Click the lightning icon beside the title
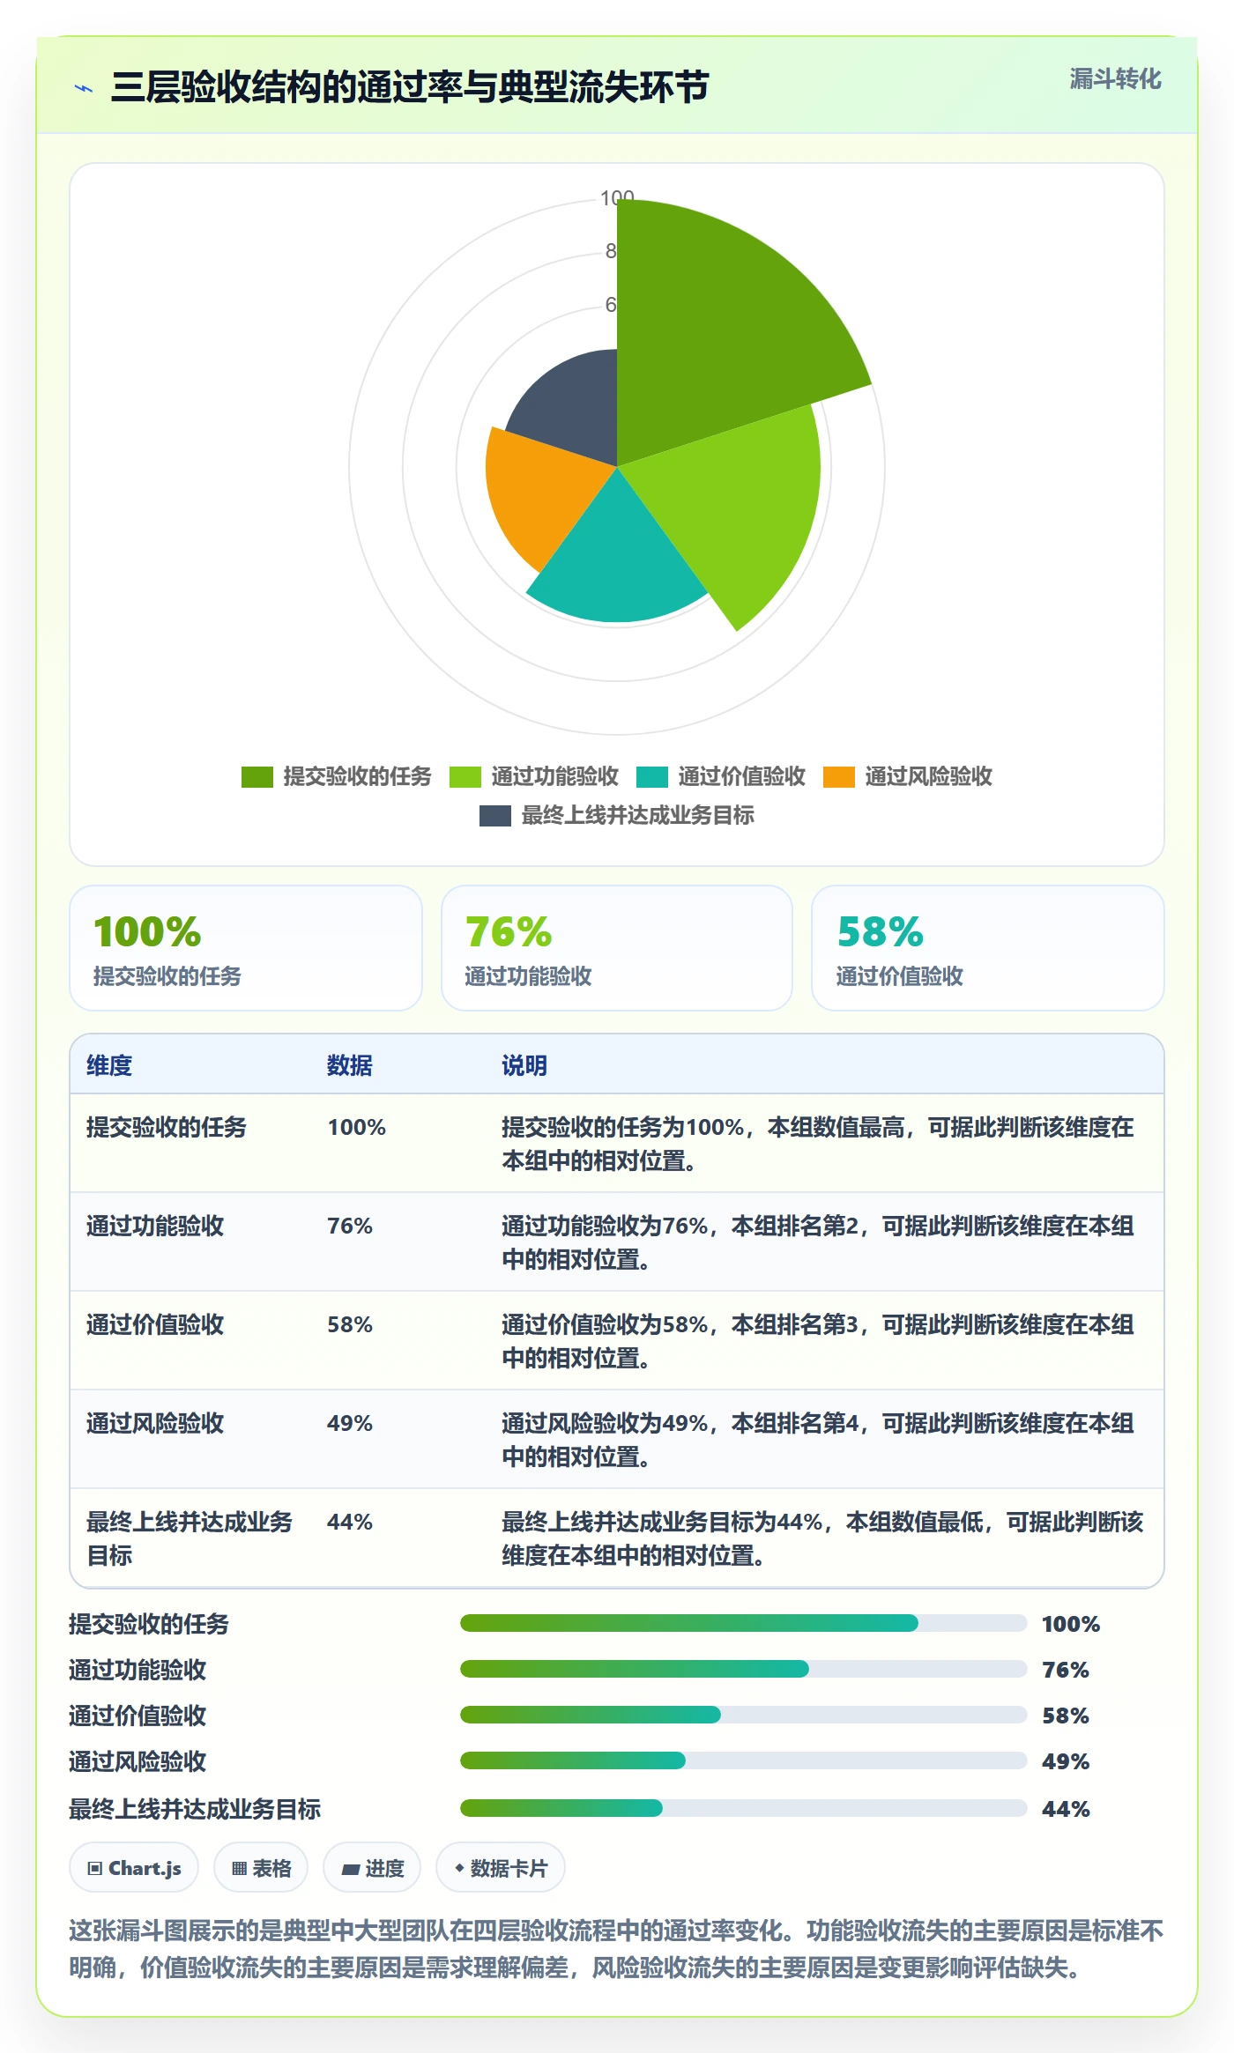Image resolution: width=1234 pixels, height=2053 pixels. [x=84, y=88]
